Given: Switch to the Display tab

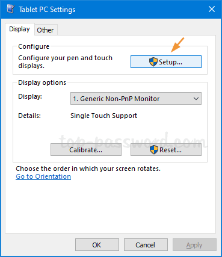Looking at the screenshot, I should [x=19, y=29].
